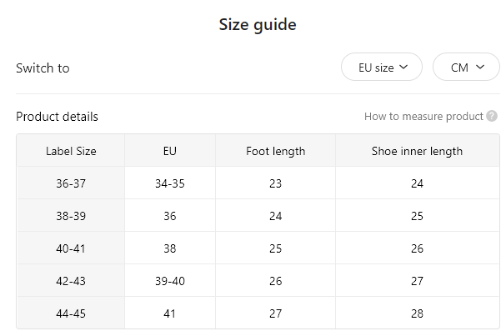This screenshot has width=501, height=336.
Task: Select the 36-37 label size row
Action: coord(258,183)
